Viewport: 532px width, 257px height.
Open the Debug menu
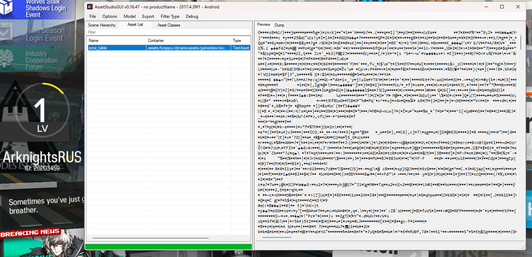(x=192, y=16)
